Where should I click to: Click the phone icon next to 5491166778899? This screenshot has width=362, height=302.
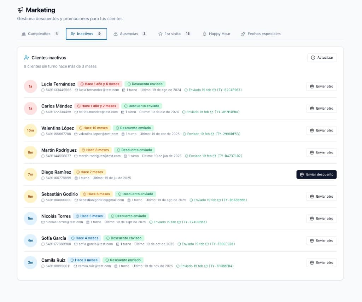coord(43,178)
